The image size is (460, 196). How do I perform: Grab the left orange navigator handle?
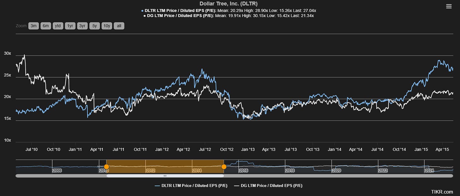[x=106, y=166]
